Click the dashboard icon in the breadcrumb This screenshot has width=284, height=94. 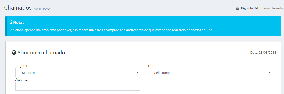[x=238, y=8]
